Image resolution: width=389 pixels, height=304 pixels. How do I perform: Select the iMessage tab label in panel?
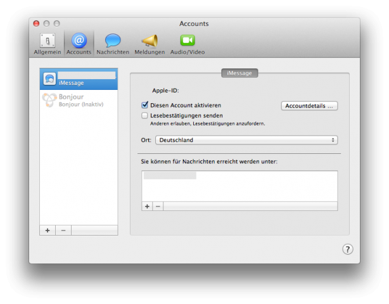point(239,73)
